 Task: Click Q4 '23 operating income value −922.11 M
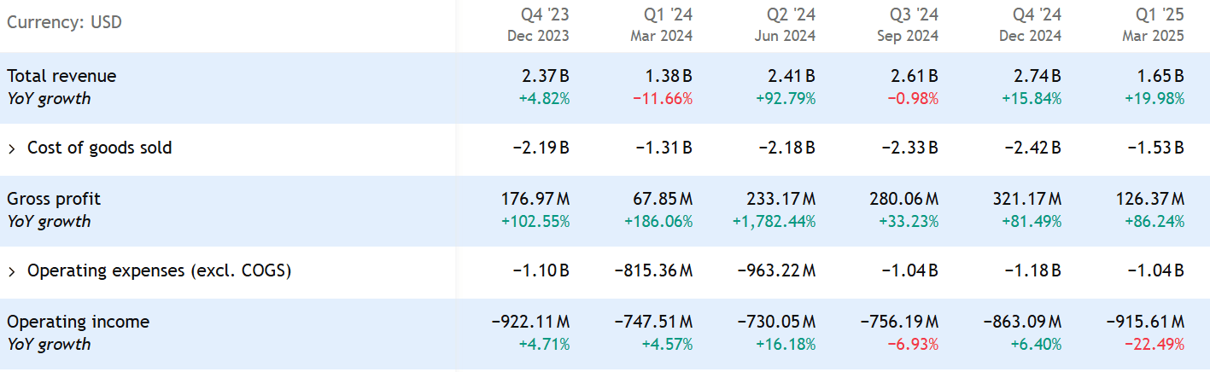530,322
